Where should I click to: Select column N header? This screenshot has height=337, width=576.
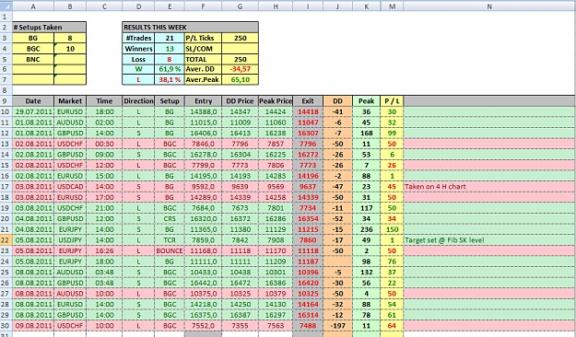tap(489, 6)
